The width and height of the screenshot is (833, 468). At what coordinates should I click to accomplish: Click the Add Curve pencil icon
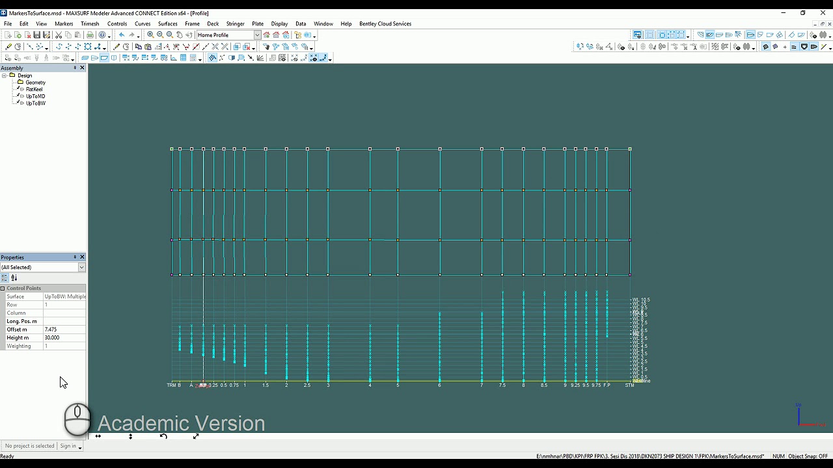pos(116,47)
